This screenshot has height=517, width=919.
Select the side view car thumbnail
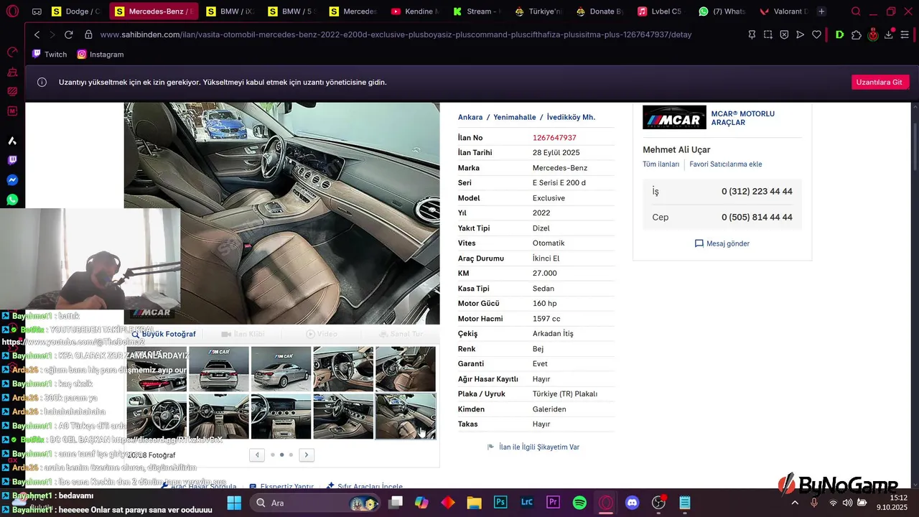[281, 369]
